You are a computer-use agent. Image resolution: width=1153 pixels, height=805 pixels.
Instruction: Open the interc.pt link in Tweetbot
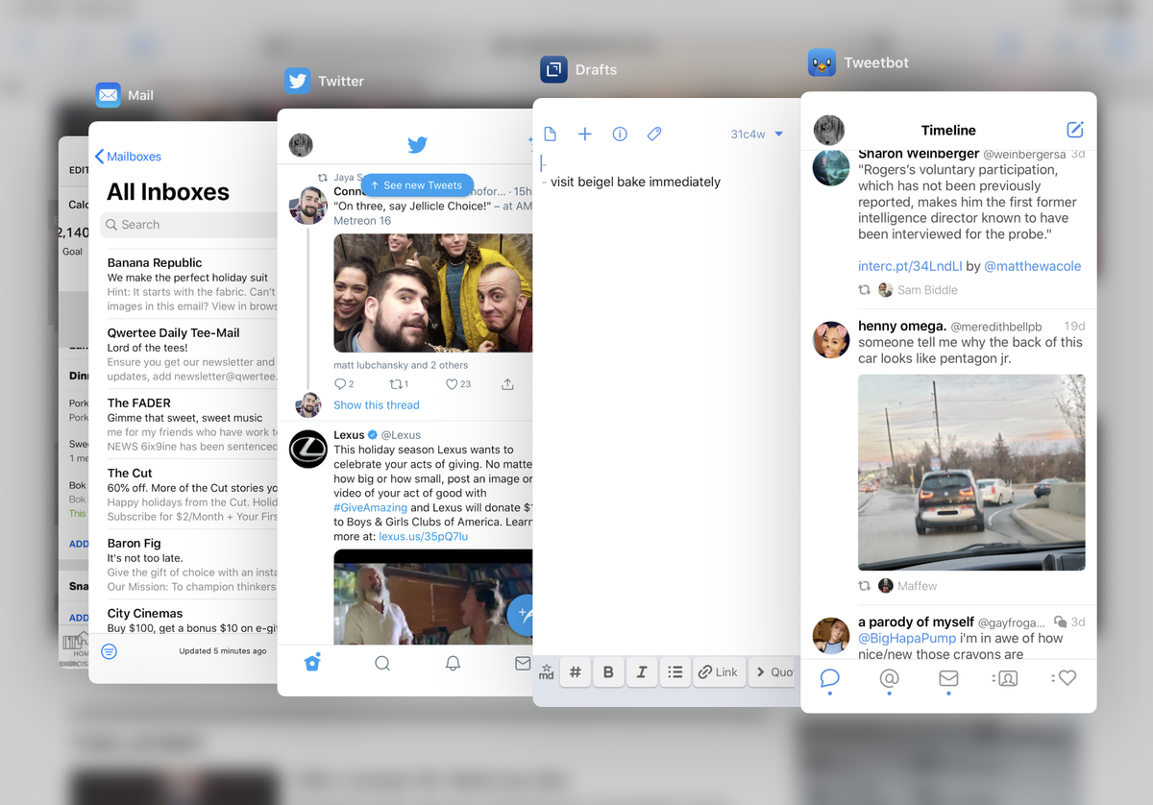910,266
